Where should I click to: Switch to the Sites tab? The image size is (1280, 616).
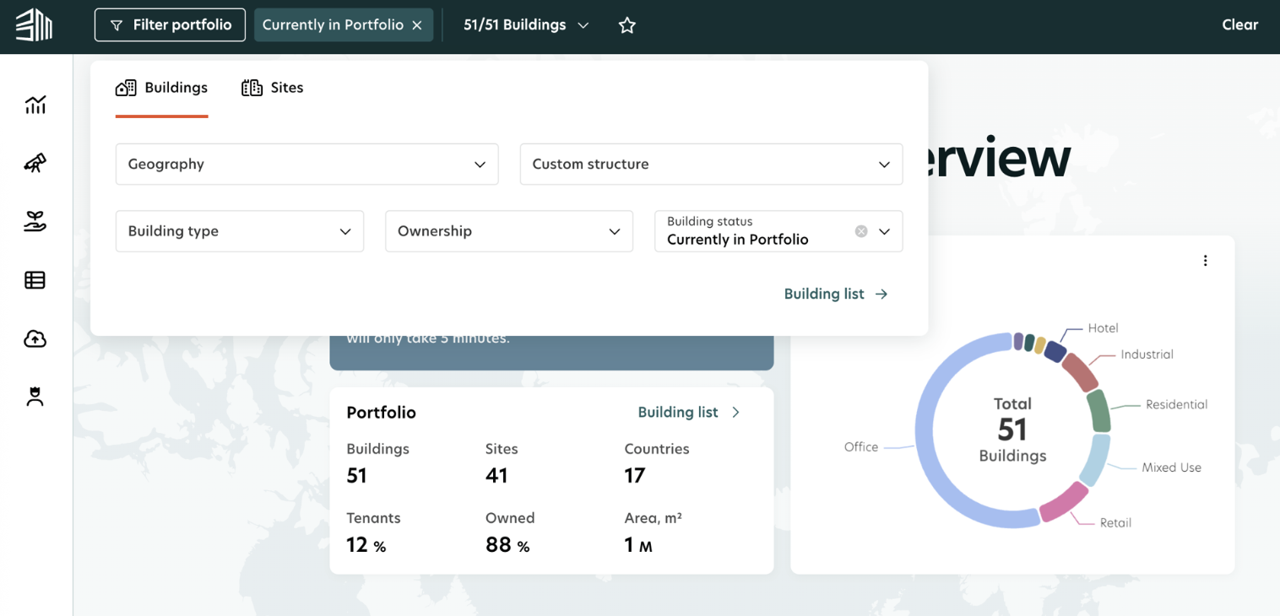point(272,87)
